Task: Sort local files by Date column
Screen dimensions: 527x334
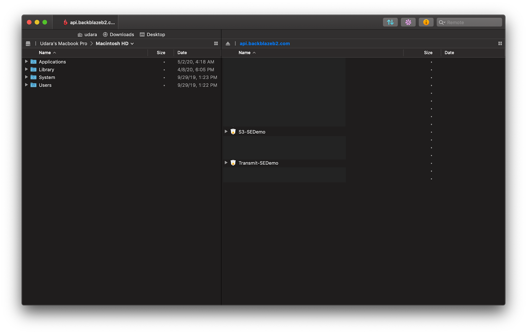Action: click(x=182, y=53)
